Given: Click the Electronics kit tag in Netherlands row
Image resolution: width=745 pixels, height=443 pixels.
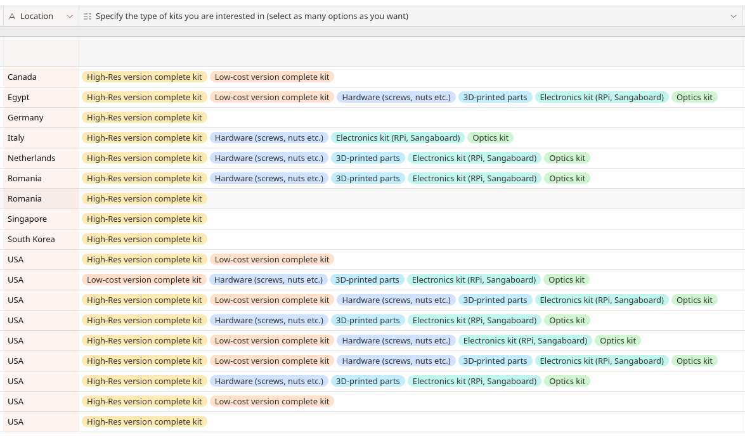Looking at the screenshot, I should coord(474,158).
